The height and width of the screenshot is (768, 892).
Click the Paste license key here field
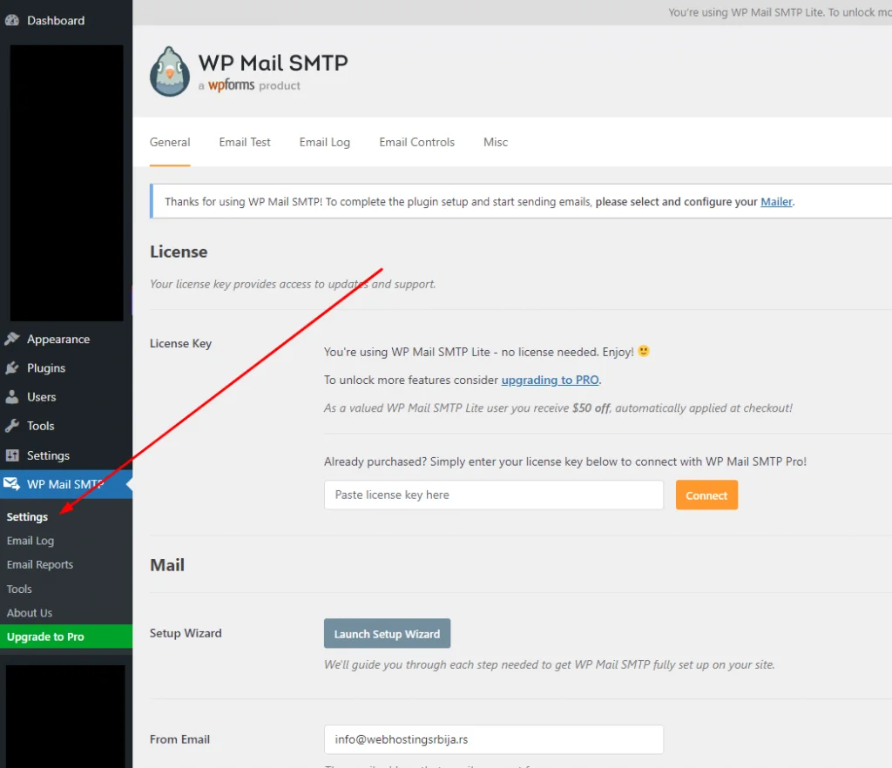[x=494, y=495]
